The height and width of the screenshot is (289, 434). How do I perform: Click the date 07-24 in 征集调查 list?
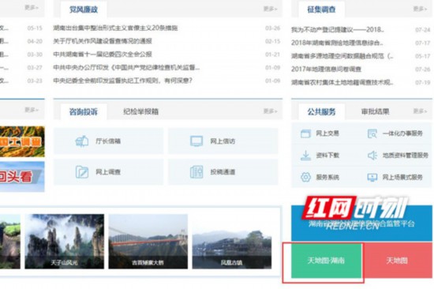[423, 30]
